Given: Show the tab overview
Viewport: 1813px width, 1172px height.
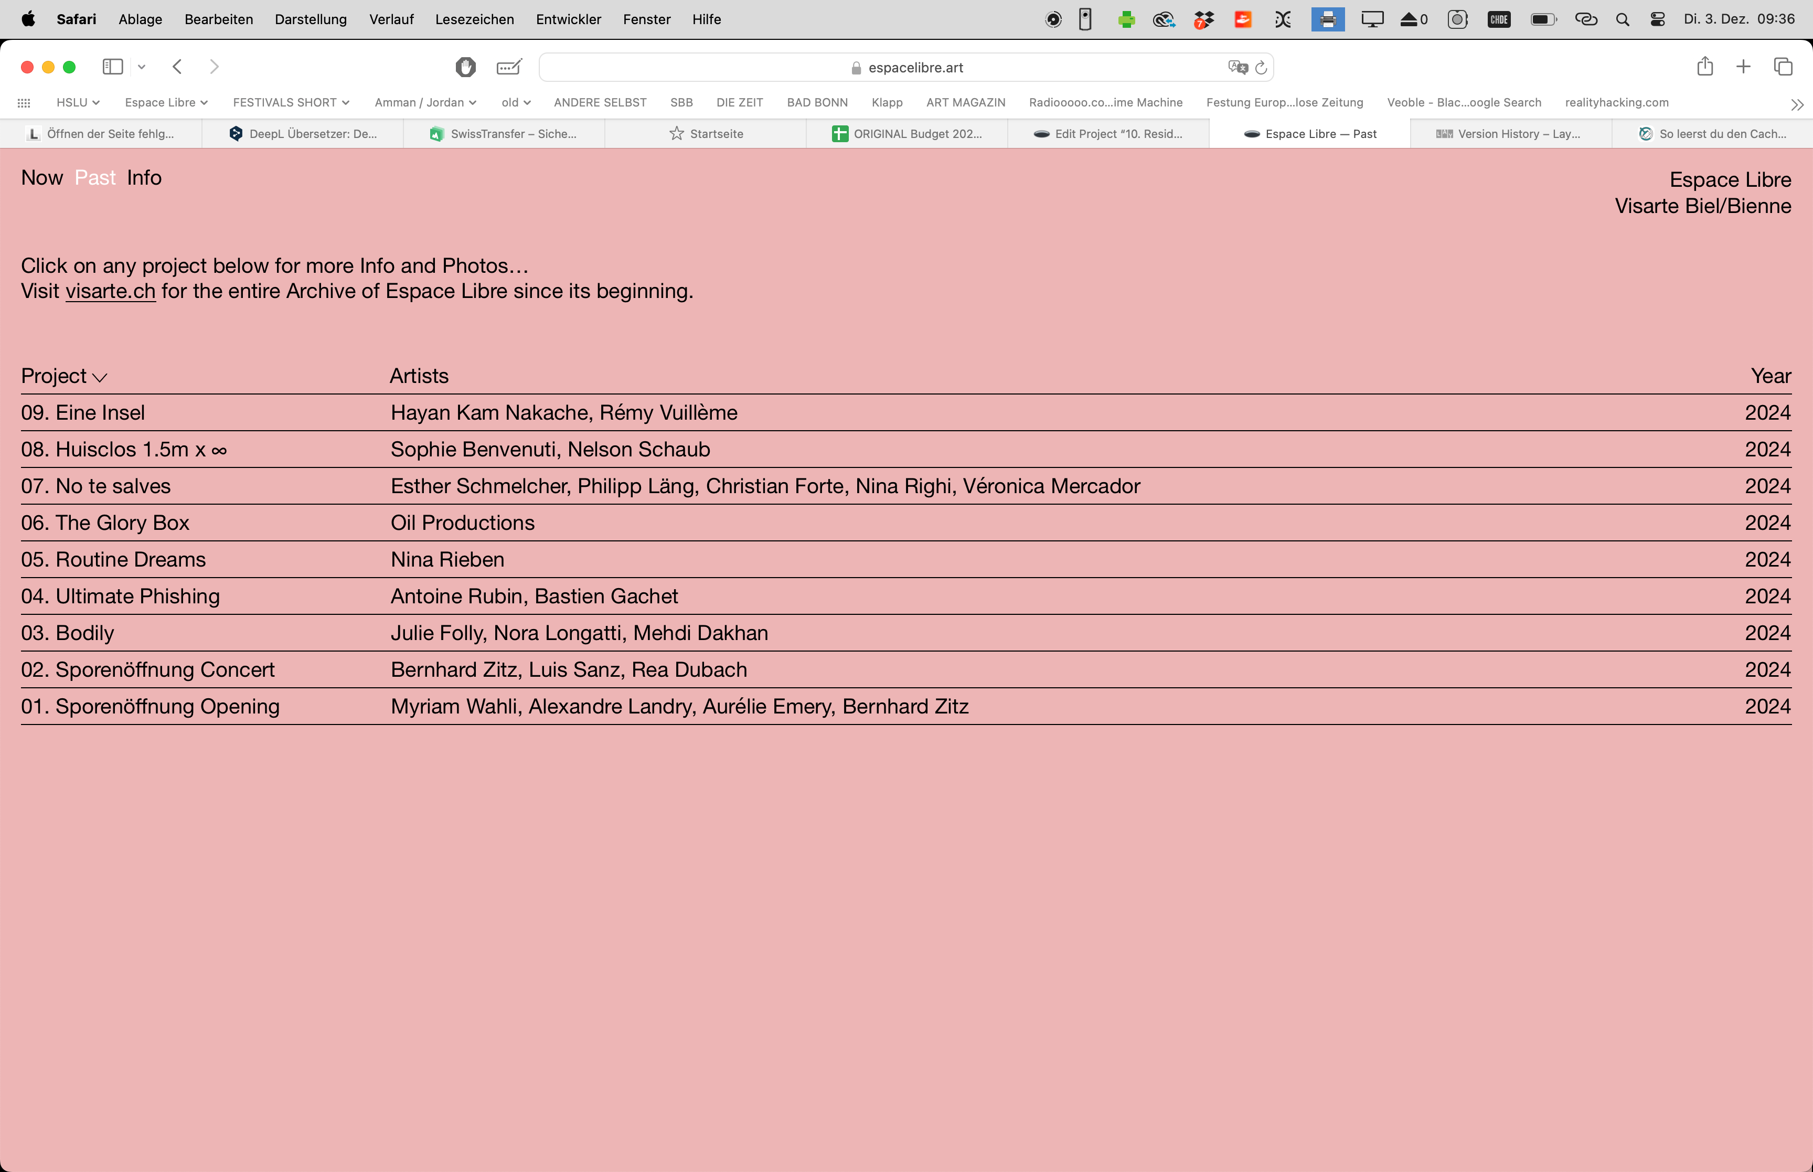Looking at the screenshot, I should click(1783, 67).
